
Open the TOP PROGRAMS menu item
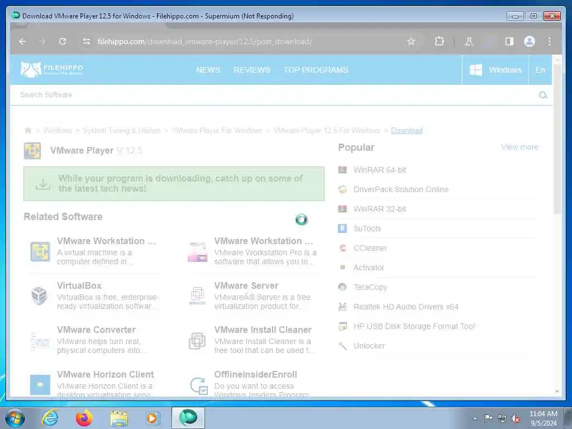[x=316, y=70]
